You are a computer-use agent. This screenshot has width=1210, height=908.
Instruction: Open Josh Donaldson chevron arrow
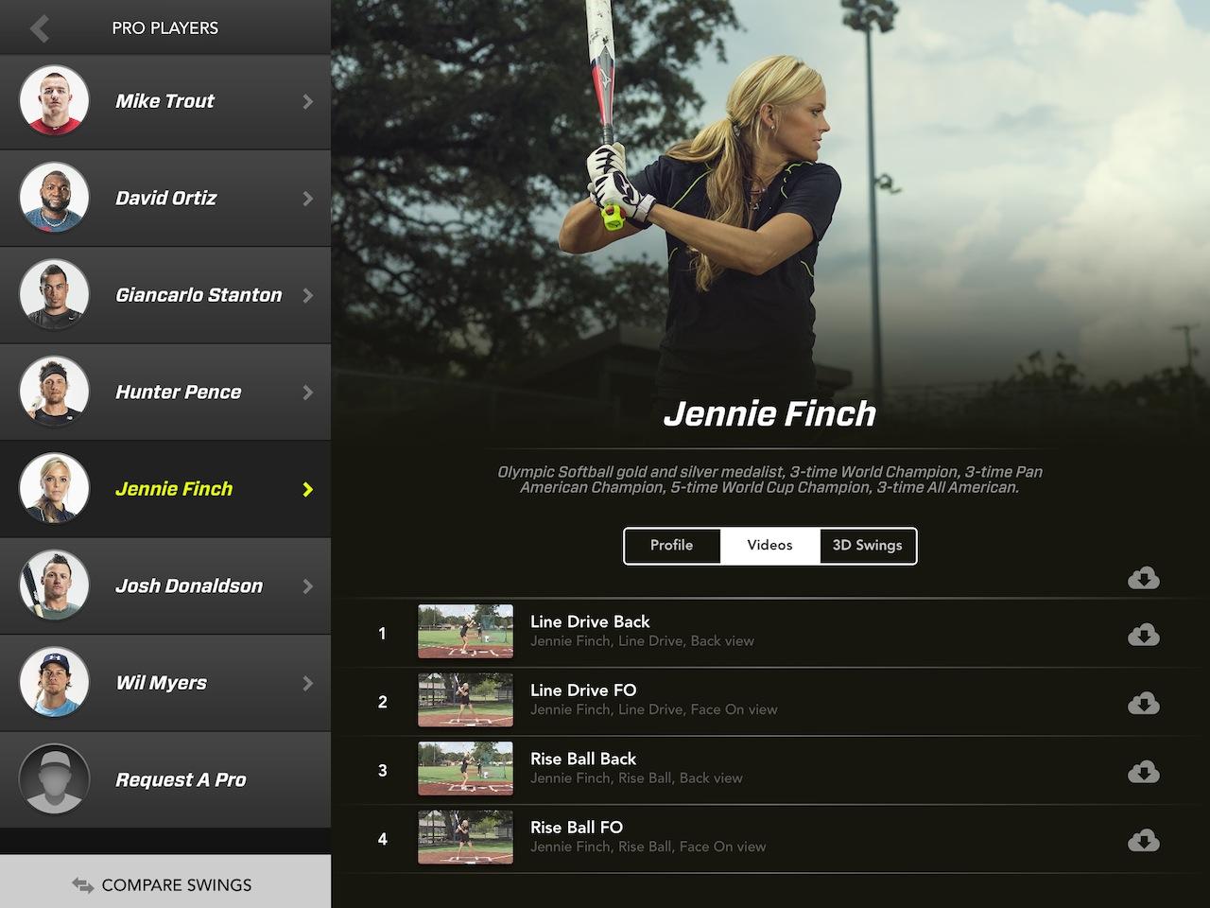pyautogui.click(x=307, y=586)
